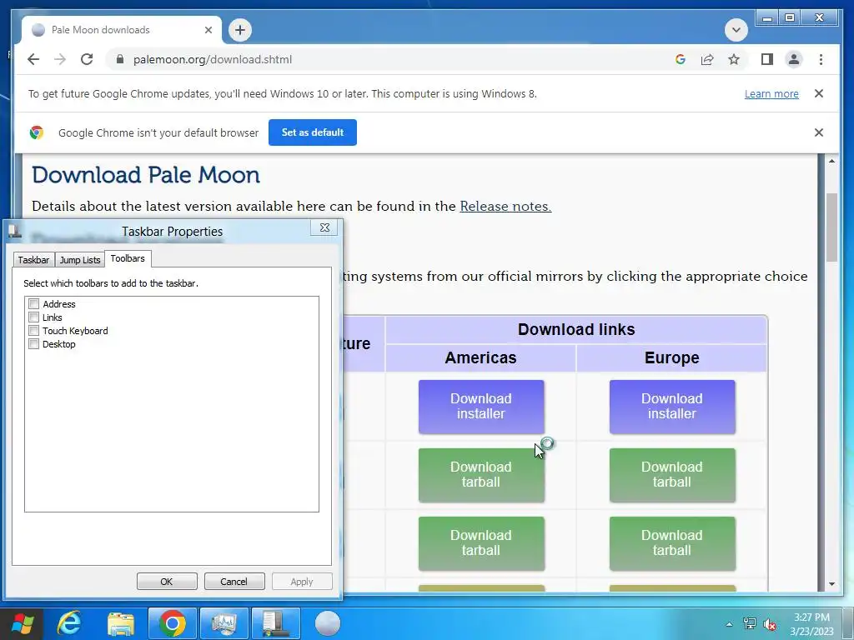854x640 pixels.
Task: Switch to Chrome taskbar icon
Action: 172,623
